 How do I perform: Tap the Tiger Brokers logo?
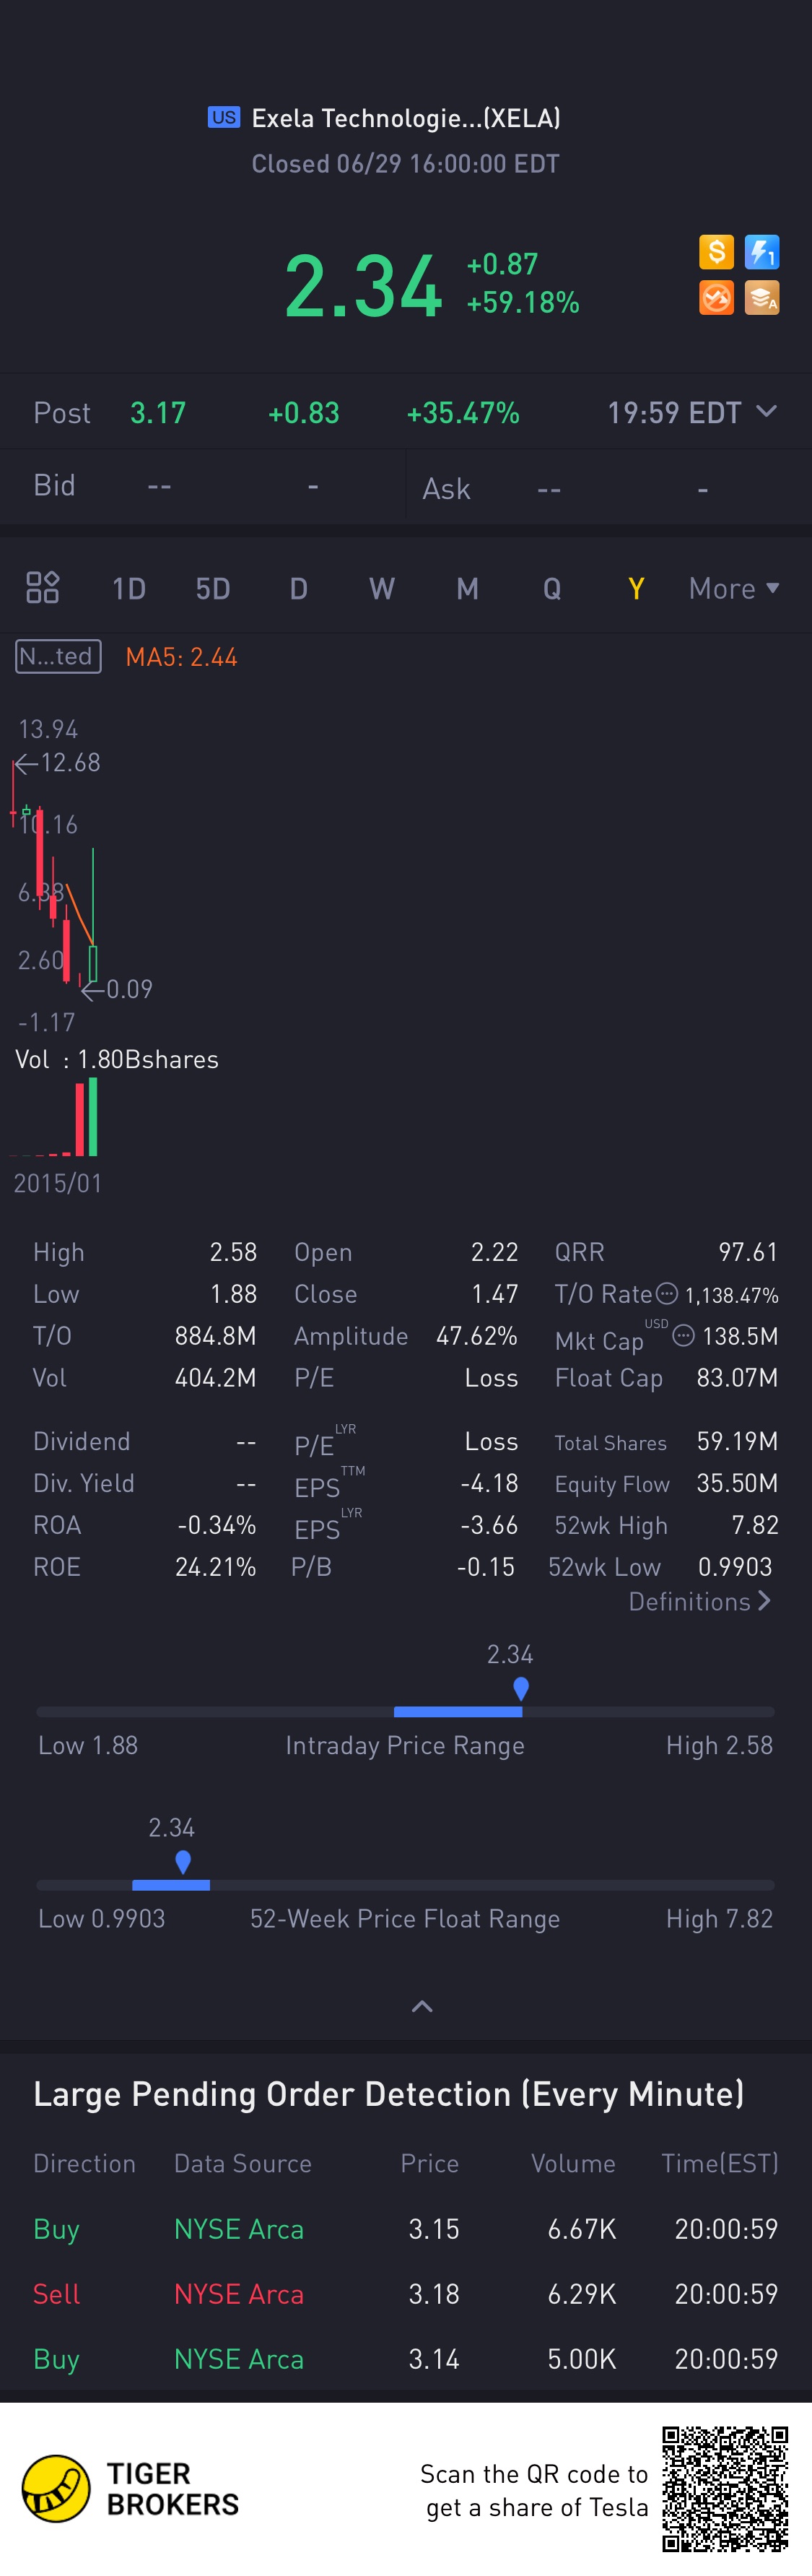point(56,2489)
